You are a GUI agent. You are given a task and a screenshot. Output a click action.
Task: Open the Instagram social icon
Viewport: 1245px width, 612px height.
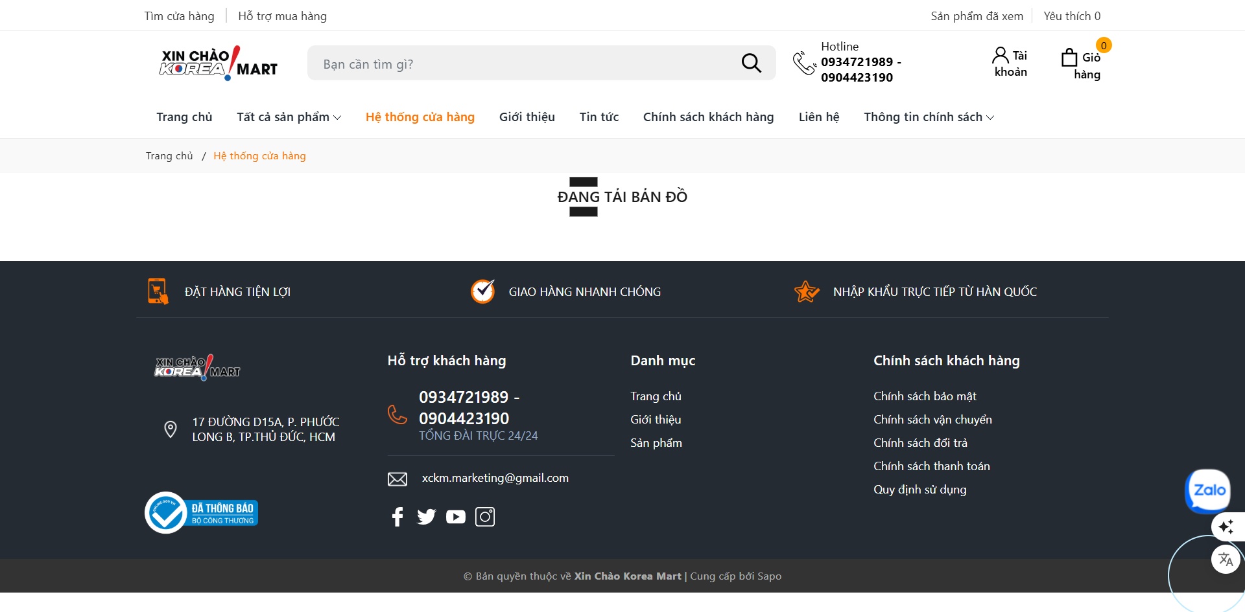click(x=485, y=517)
